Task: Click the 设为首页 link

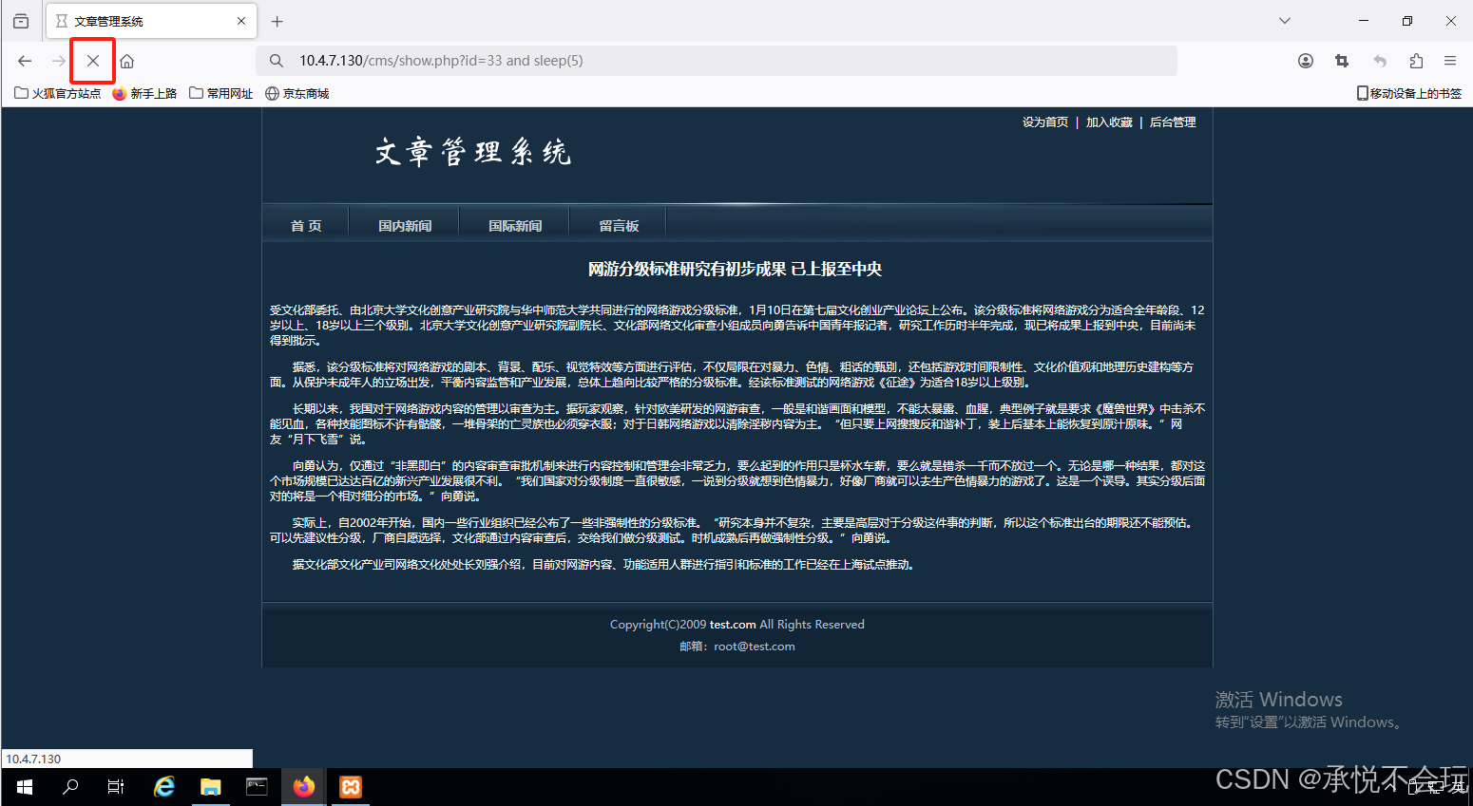Action: click(1045, 122)
